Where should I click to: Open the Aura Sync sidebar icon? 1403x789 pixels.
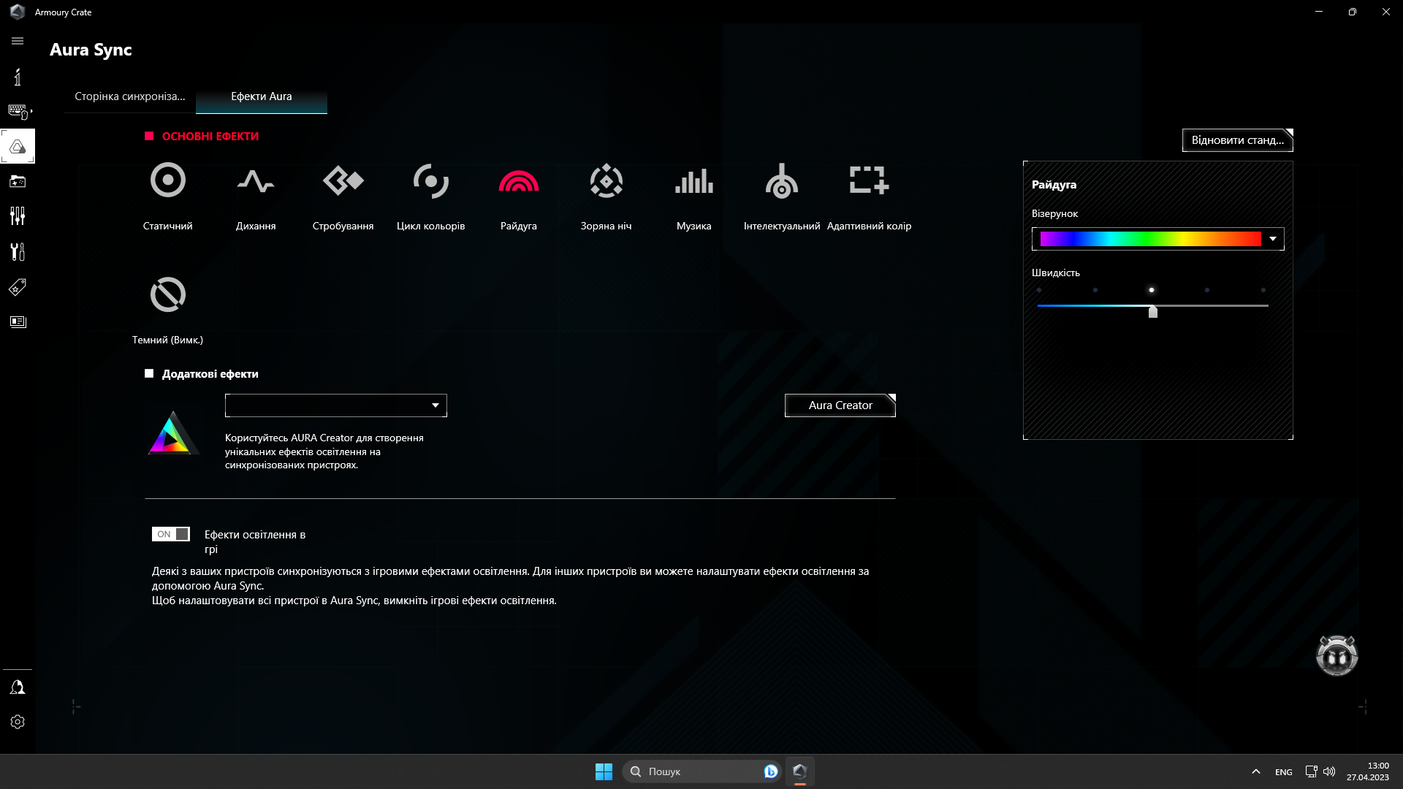(x=18, y=147)
